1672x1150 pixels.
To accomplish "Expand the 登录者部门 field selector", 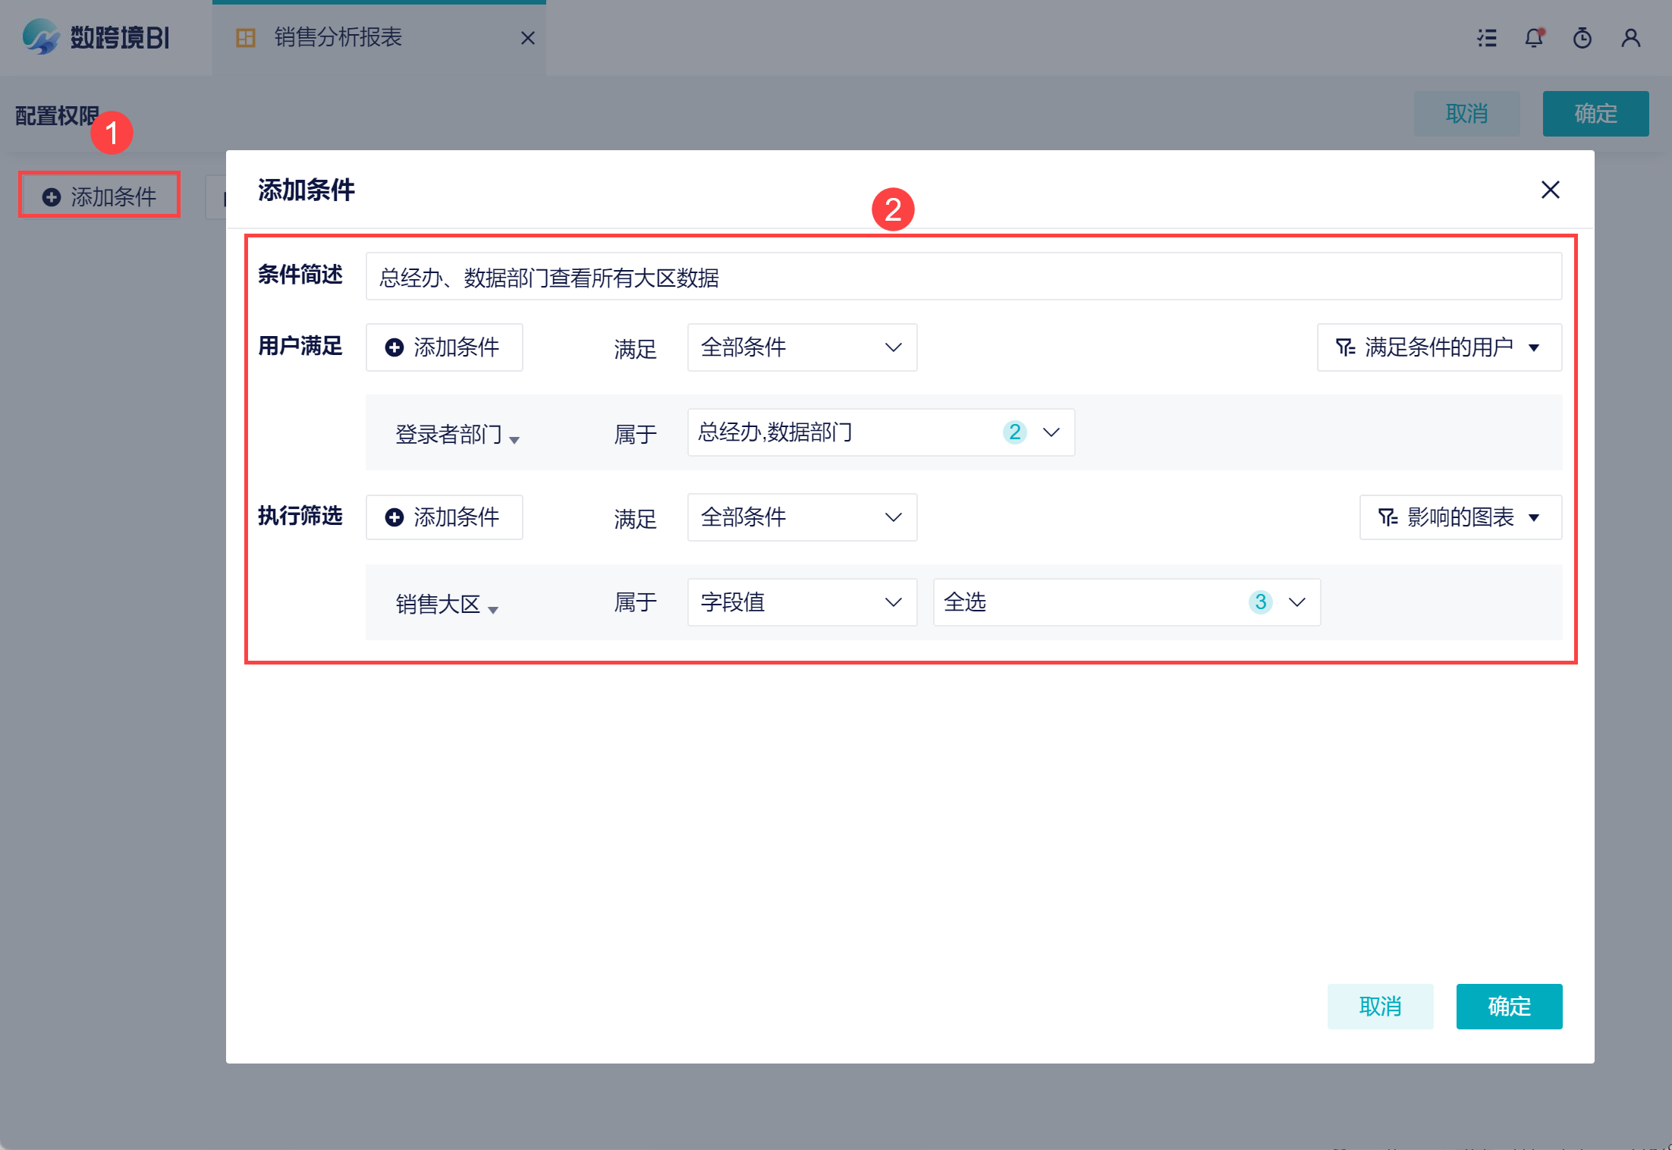I will pyautogui.click(x=457, y=435).
